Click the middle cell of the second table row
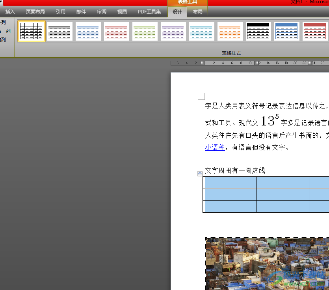The height and width of the screenshot is (290, 329). point(283,195)
